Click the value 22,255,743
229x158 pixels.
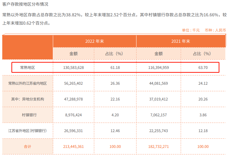[159, 131]
